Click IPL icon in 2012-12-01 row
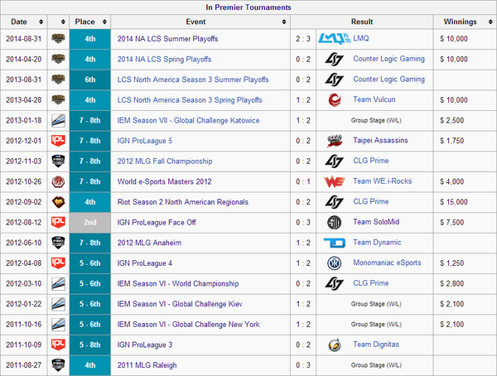 [x=58, y=141]
